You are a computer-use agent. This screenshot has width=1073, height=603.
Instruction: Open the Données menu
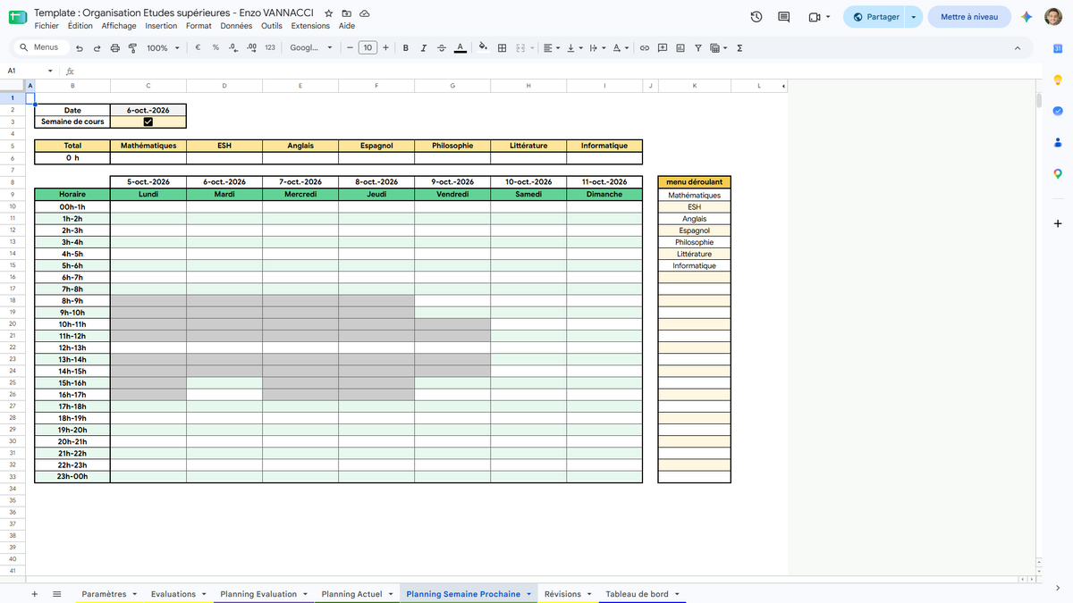coord(236,26)
